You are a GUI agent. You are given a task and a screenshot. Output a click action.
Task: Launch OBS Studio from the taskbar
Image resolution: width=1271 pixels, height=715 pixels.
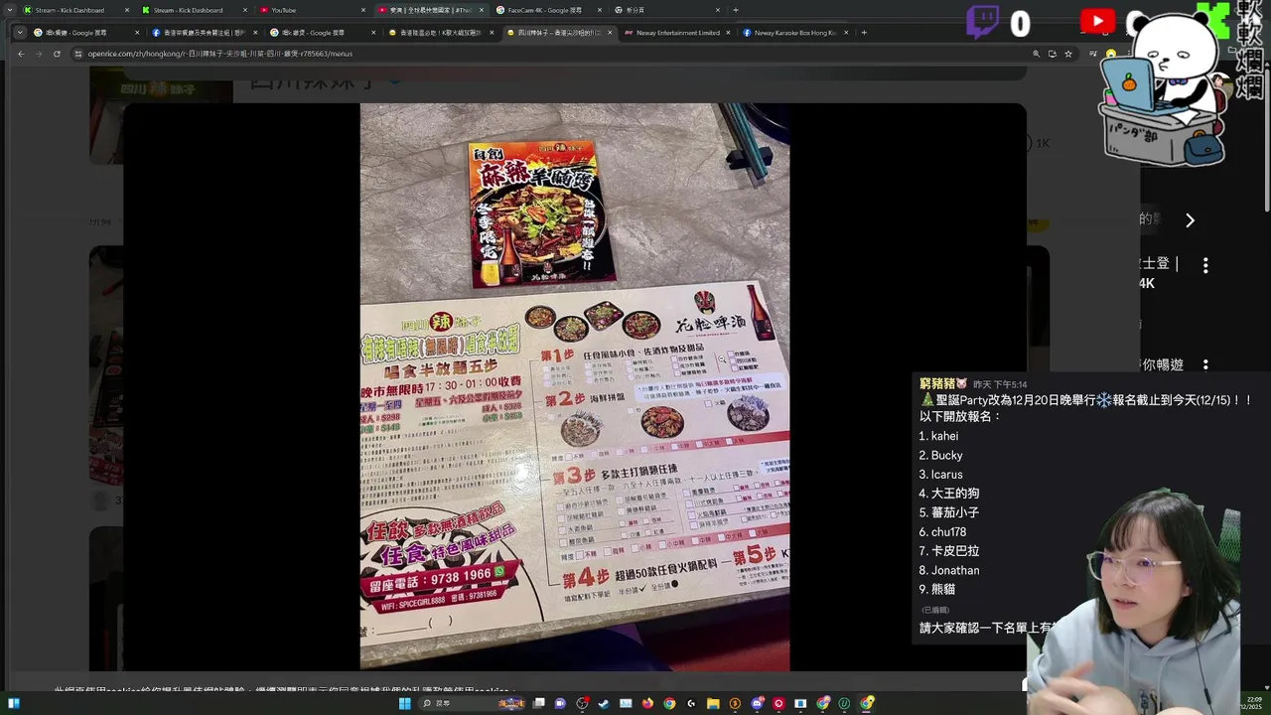click(582, 703)
